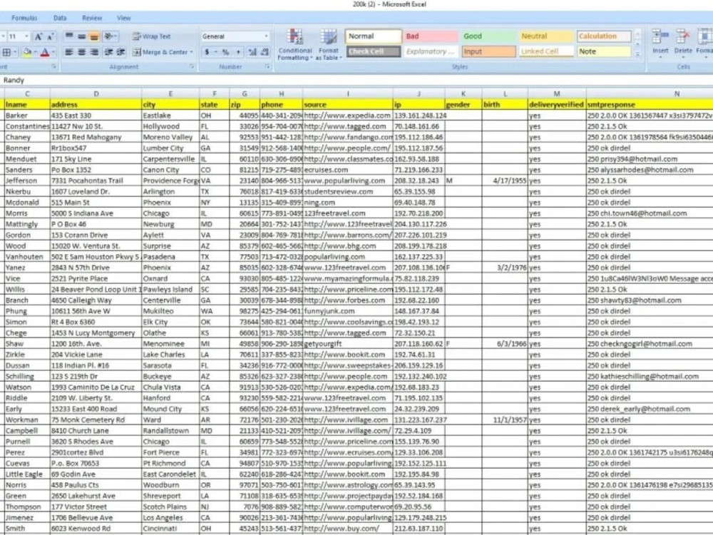Select column D header
Viewport: 713px width, 535px height.
point(96,93)
